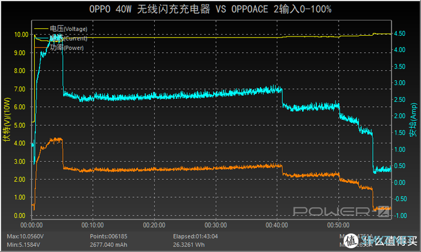This screenshot has height=252, width=421.
Task: Click the cyan 3.50 Amp axis tick
Action: [x=399, y=67]
